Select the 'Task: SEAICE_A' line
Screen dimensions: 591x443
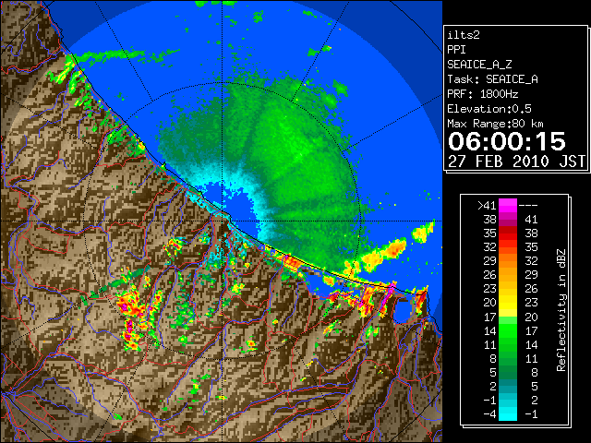[x=492, y=79]
